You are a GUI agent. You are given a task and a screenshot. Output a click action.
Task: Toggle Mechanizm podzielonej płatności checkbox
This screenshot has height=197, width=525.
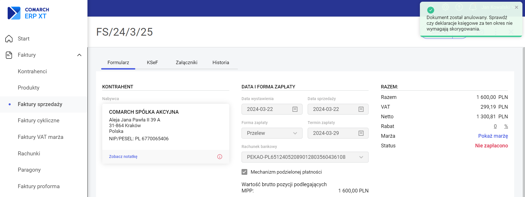coord(244,172)
